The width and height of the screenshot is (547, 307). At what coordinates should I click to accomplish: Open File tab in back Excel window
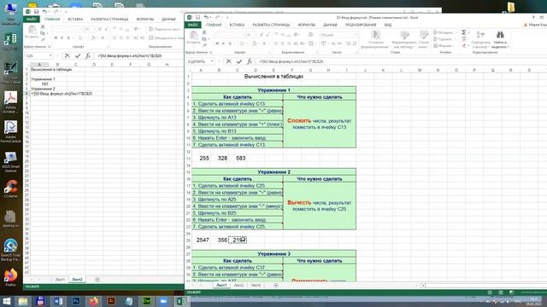coord(32,19)
